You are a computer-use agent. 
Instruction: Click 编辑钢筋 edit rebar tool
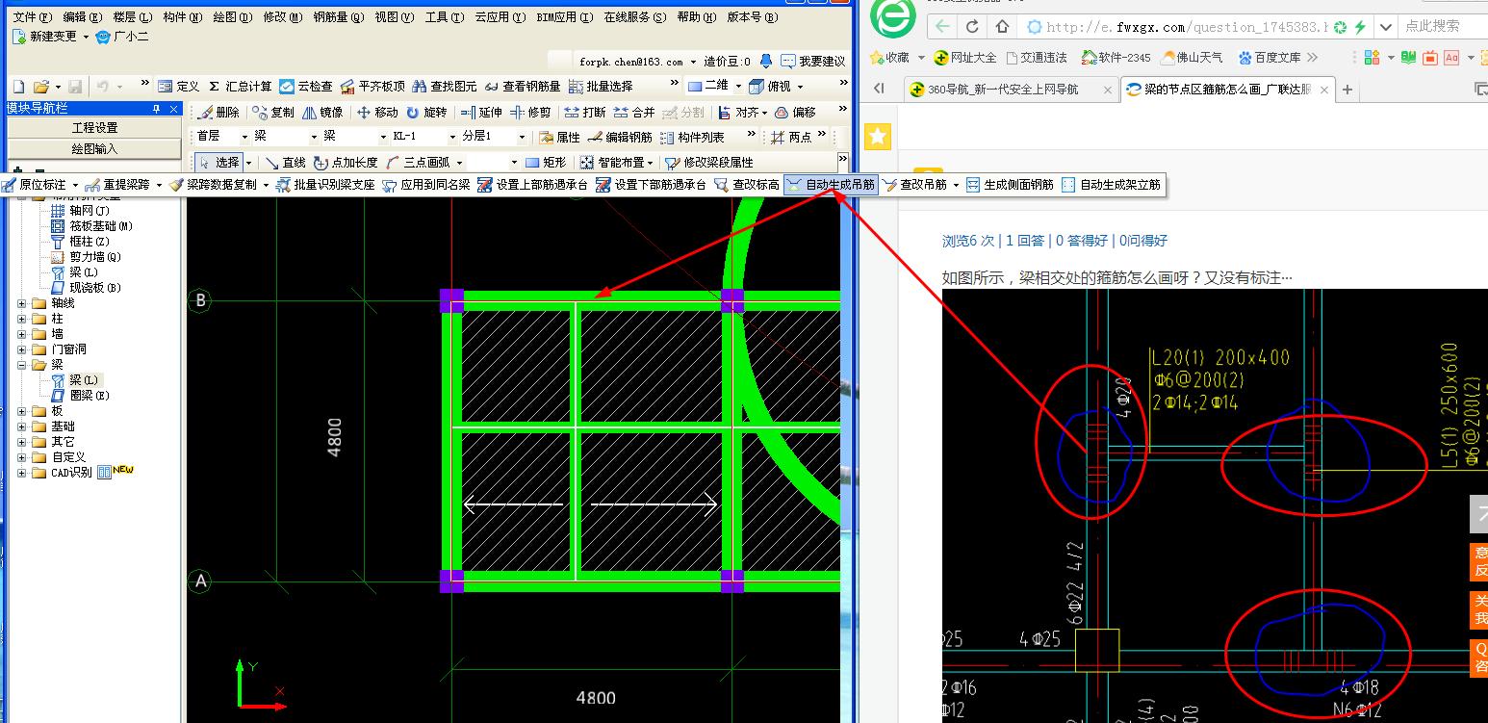[620, 137]
